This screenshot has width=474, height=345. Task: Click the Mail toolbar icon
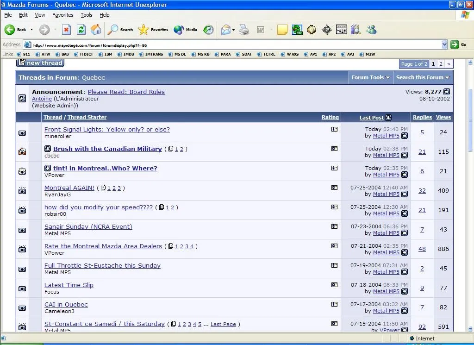pos(226,30)
